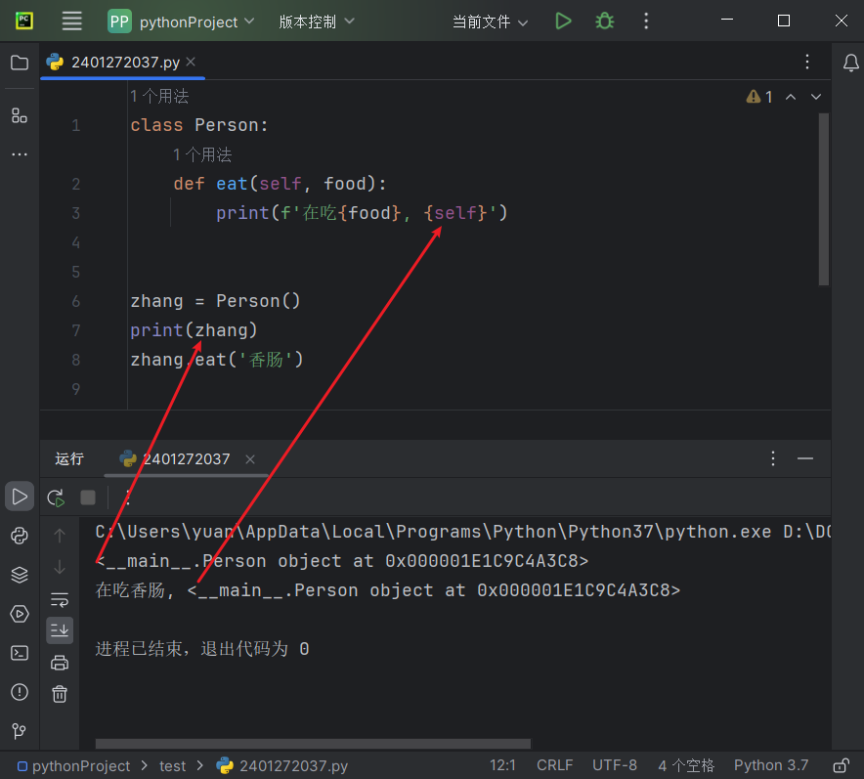
Task: Click the editor vertical scrollbar
Action: (x=824, y=198)
